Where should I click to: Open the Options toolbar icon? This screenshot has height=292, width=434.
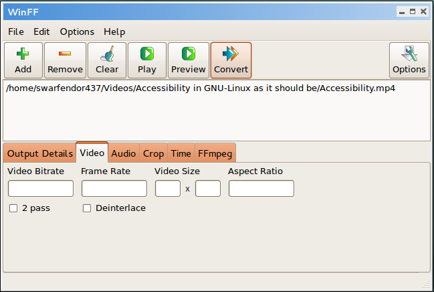click(x=409, y=60)
